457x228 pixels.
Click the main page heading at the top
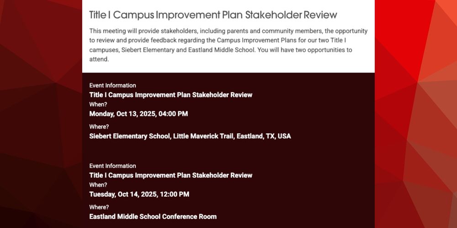pos(213,15)
